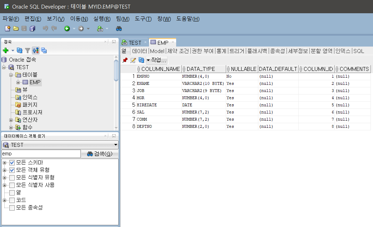Enable the 모든 식별자 유형 checkbox
The image size is (373, 227).
coord(12,178)
